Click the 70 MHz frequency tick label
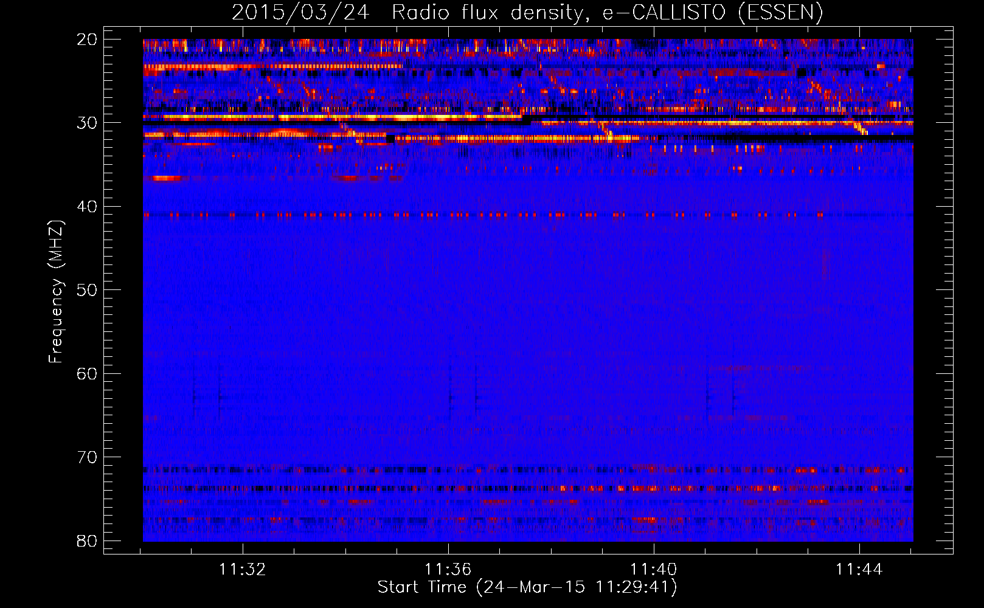This screenshot has height=608, width=984. coord(87,457)
